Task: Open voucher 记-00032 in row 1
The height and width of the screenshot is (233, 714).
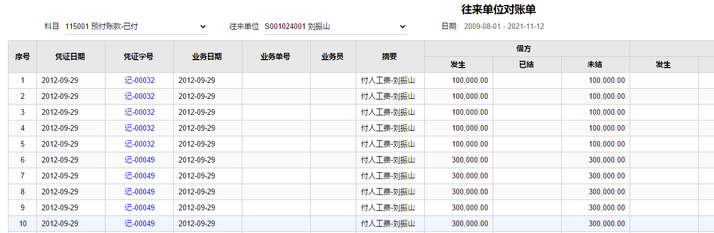Action: [x=140, y=80]
